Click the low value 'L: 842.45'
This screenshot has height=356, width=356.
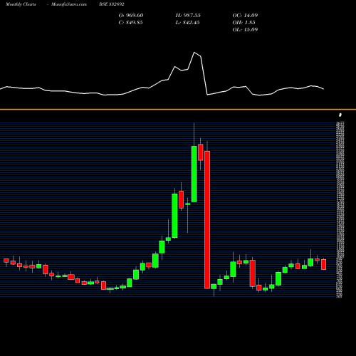(x=187, y=22)
